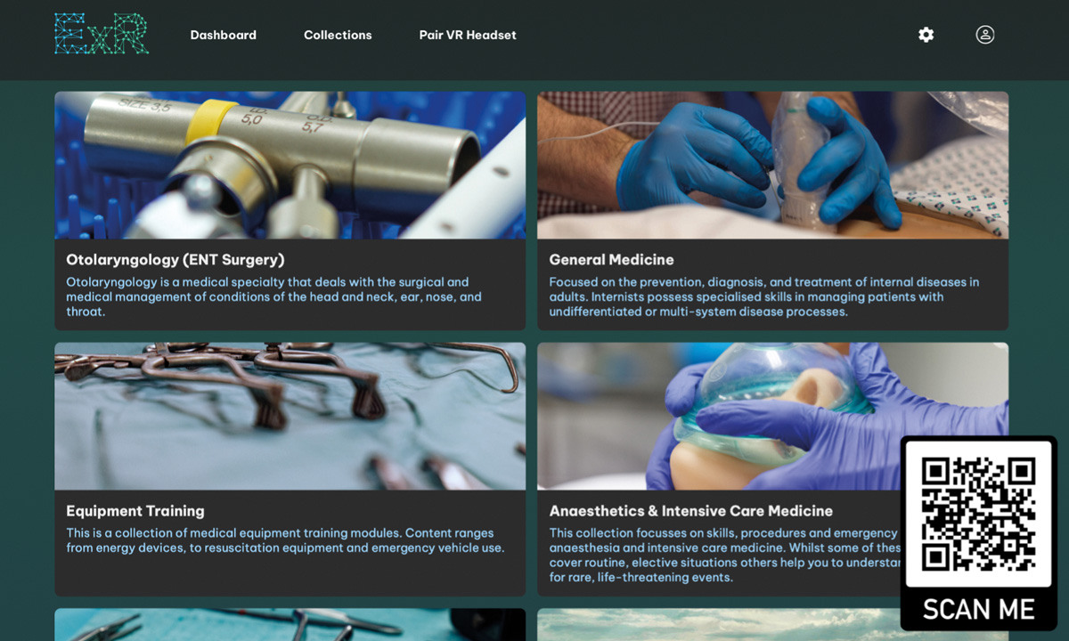
Task: Click Anaesthetics & Intensive Care Medicine title
Action: click(x=691, y=511)
